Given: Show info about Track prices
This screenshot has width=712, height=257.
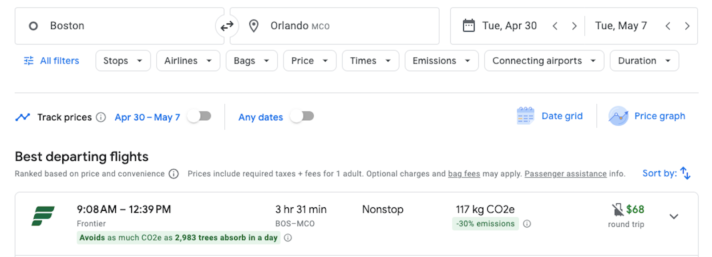Looking at the screenshot, I should tap(101, 117).
